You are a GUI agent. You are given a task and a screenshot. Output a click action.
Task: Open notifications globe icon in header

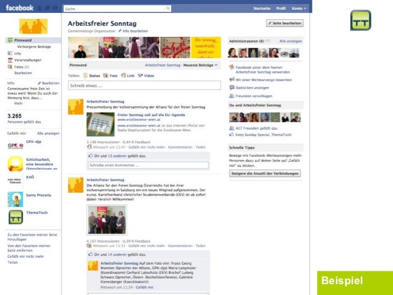(x=55, y=8)
